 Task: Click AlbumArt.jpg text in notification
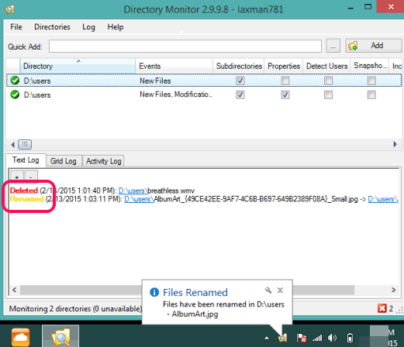click(195, 314)
